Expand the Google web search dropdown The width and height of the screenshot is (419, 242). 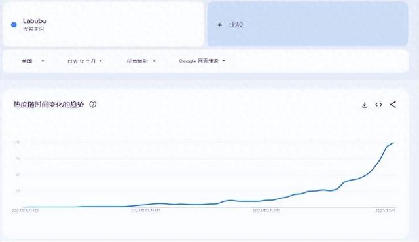(x=202, y=61)
